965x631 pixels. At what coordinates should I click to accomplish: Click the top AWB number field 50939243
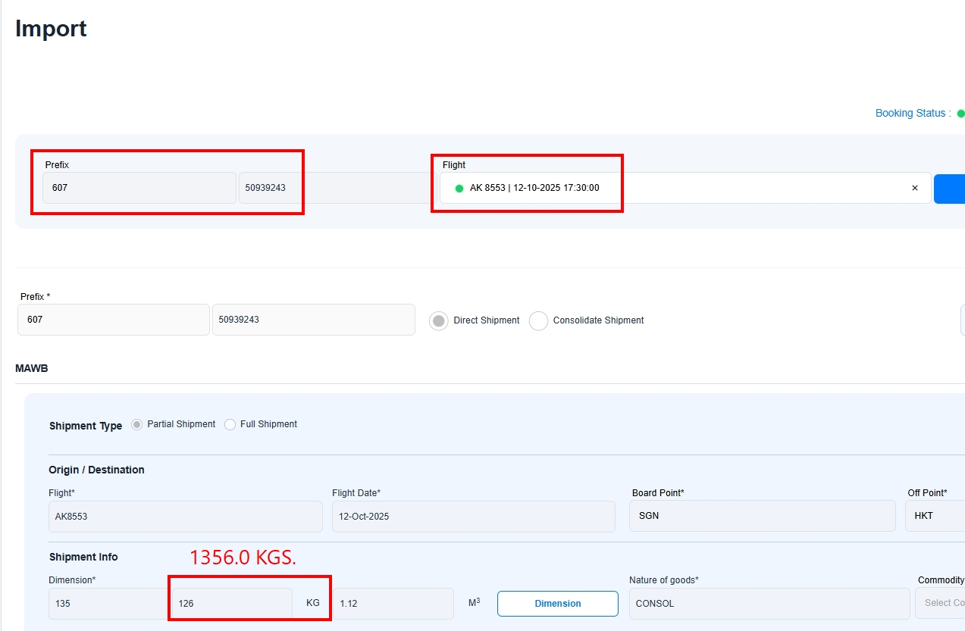[334, 188]
